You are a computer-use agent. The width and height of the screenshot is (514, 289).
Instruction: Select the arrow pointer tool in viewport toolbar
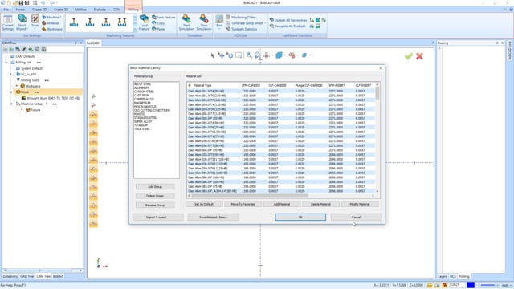coord(212,55)
